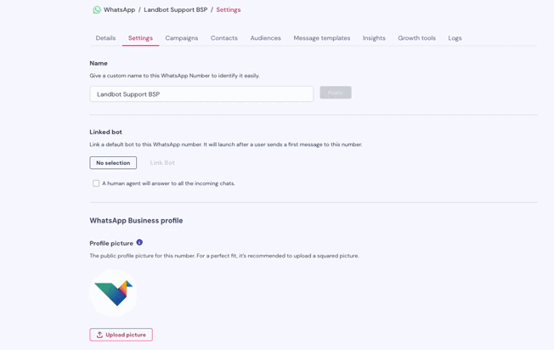Click the bird logo profile picture
This screenshot has height=350, width=554.
(113, 293)
